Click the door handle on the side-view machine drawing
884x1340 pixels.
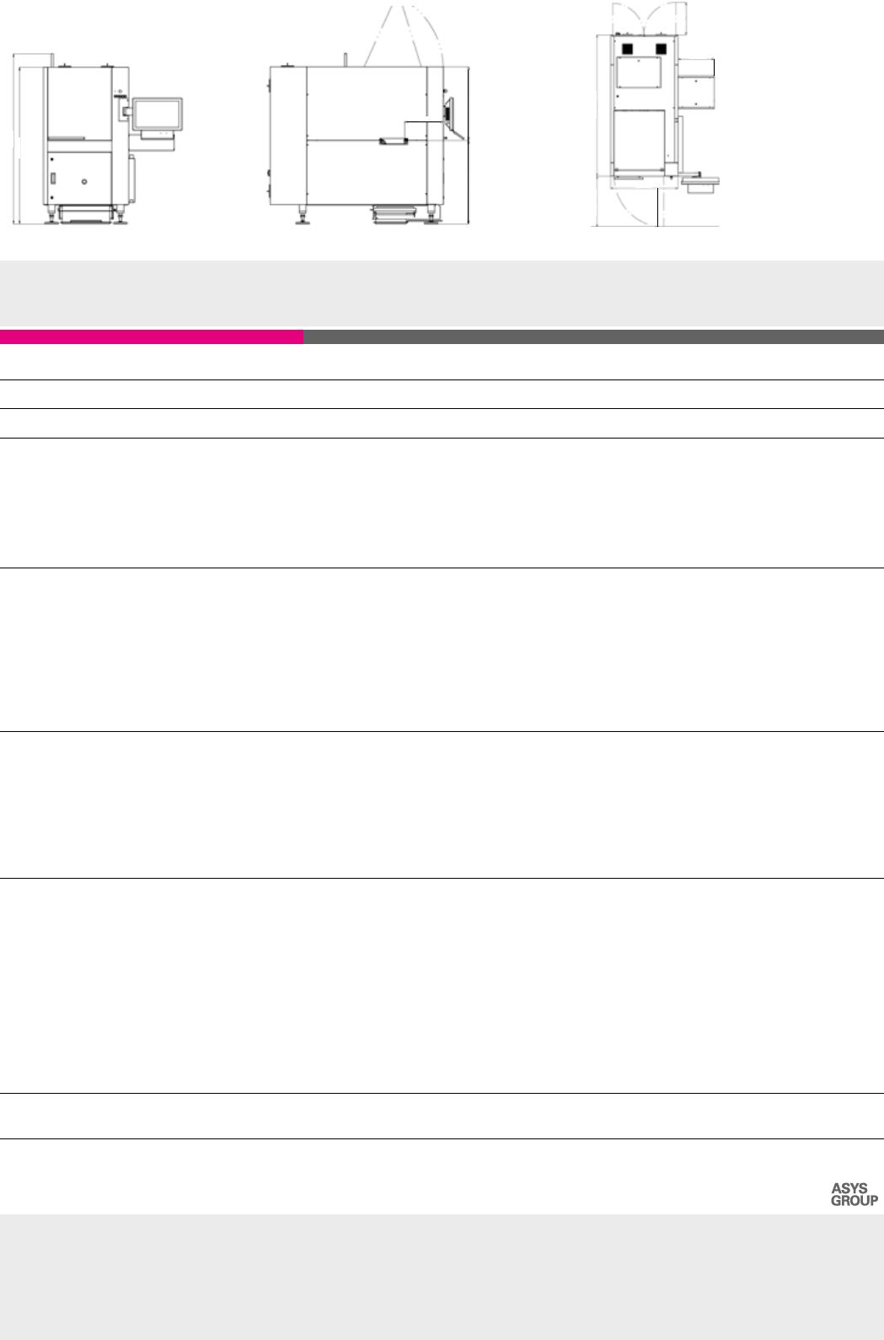393,142
